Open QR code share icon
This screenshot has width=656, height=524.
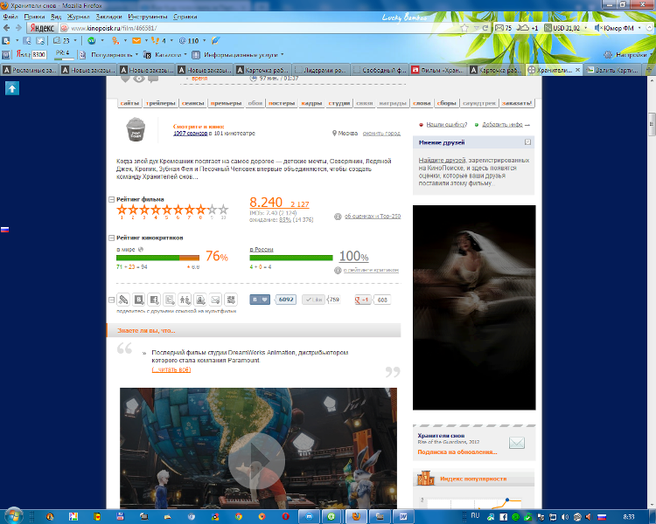pyautogui.click(x=231, y=300)
